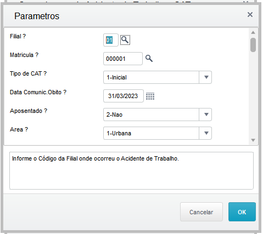The image size is (263, 234).
Task: Focus the Filial input field with 01
Action: [111, 40]
